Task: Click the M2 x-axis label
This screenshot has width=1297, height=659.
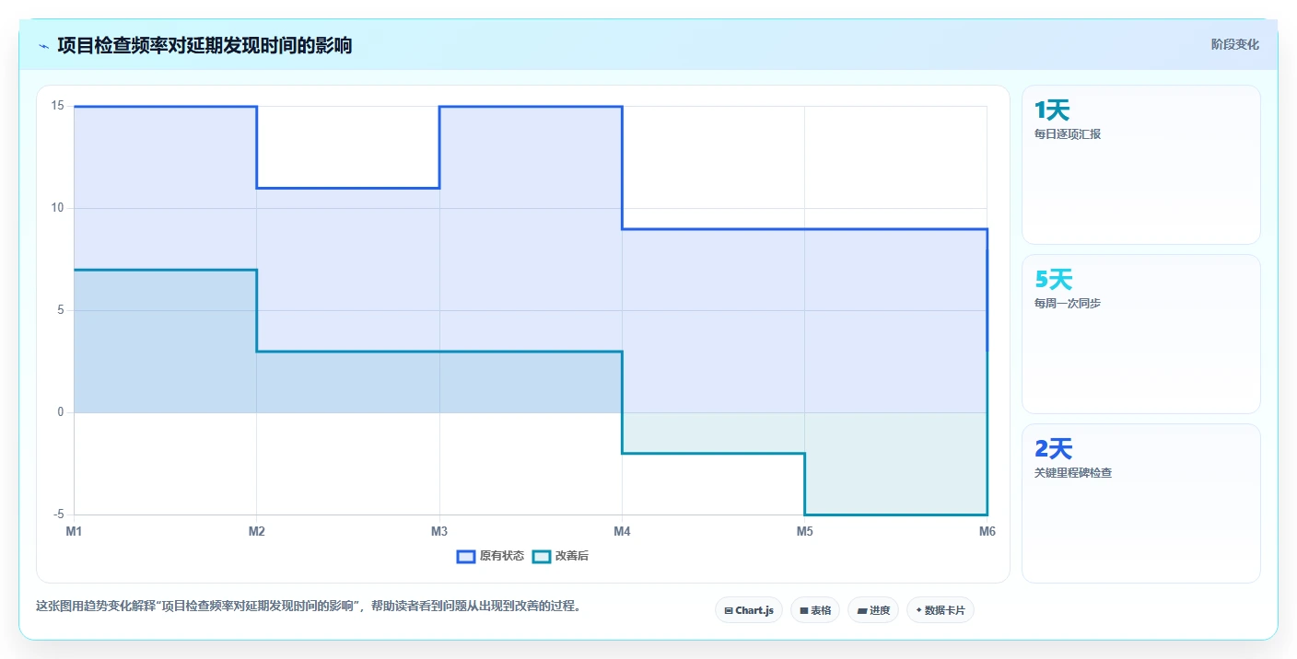Action: pos(257,531)
